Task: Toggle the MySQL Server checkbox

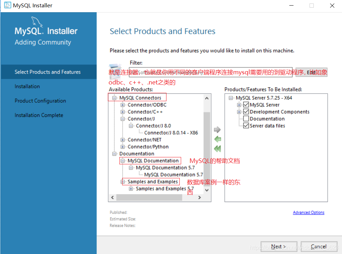Action: 246,105
